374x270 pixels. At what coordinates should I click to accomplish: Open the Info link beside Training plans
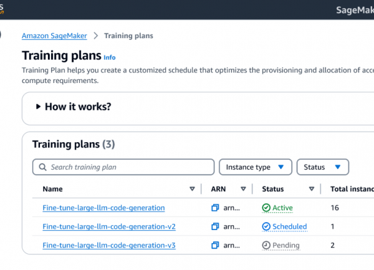[x=110, y=57]
